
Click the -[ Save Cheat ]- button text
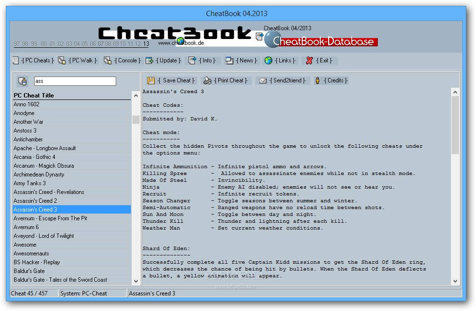click(x=176, y=80)
